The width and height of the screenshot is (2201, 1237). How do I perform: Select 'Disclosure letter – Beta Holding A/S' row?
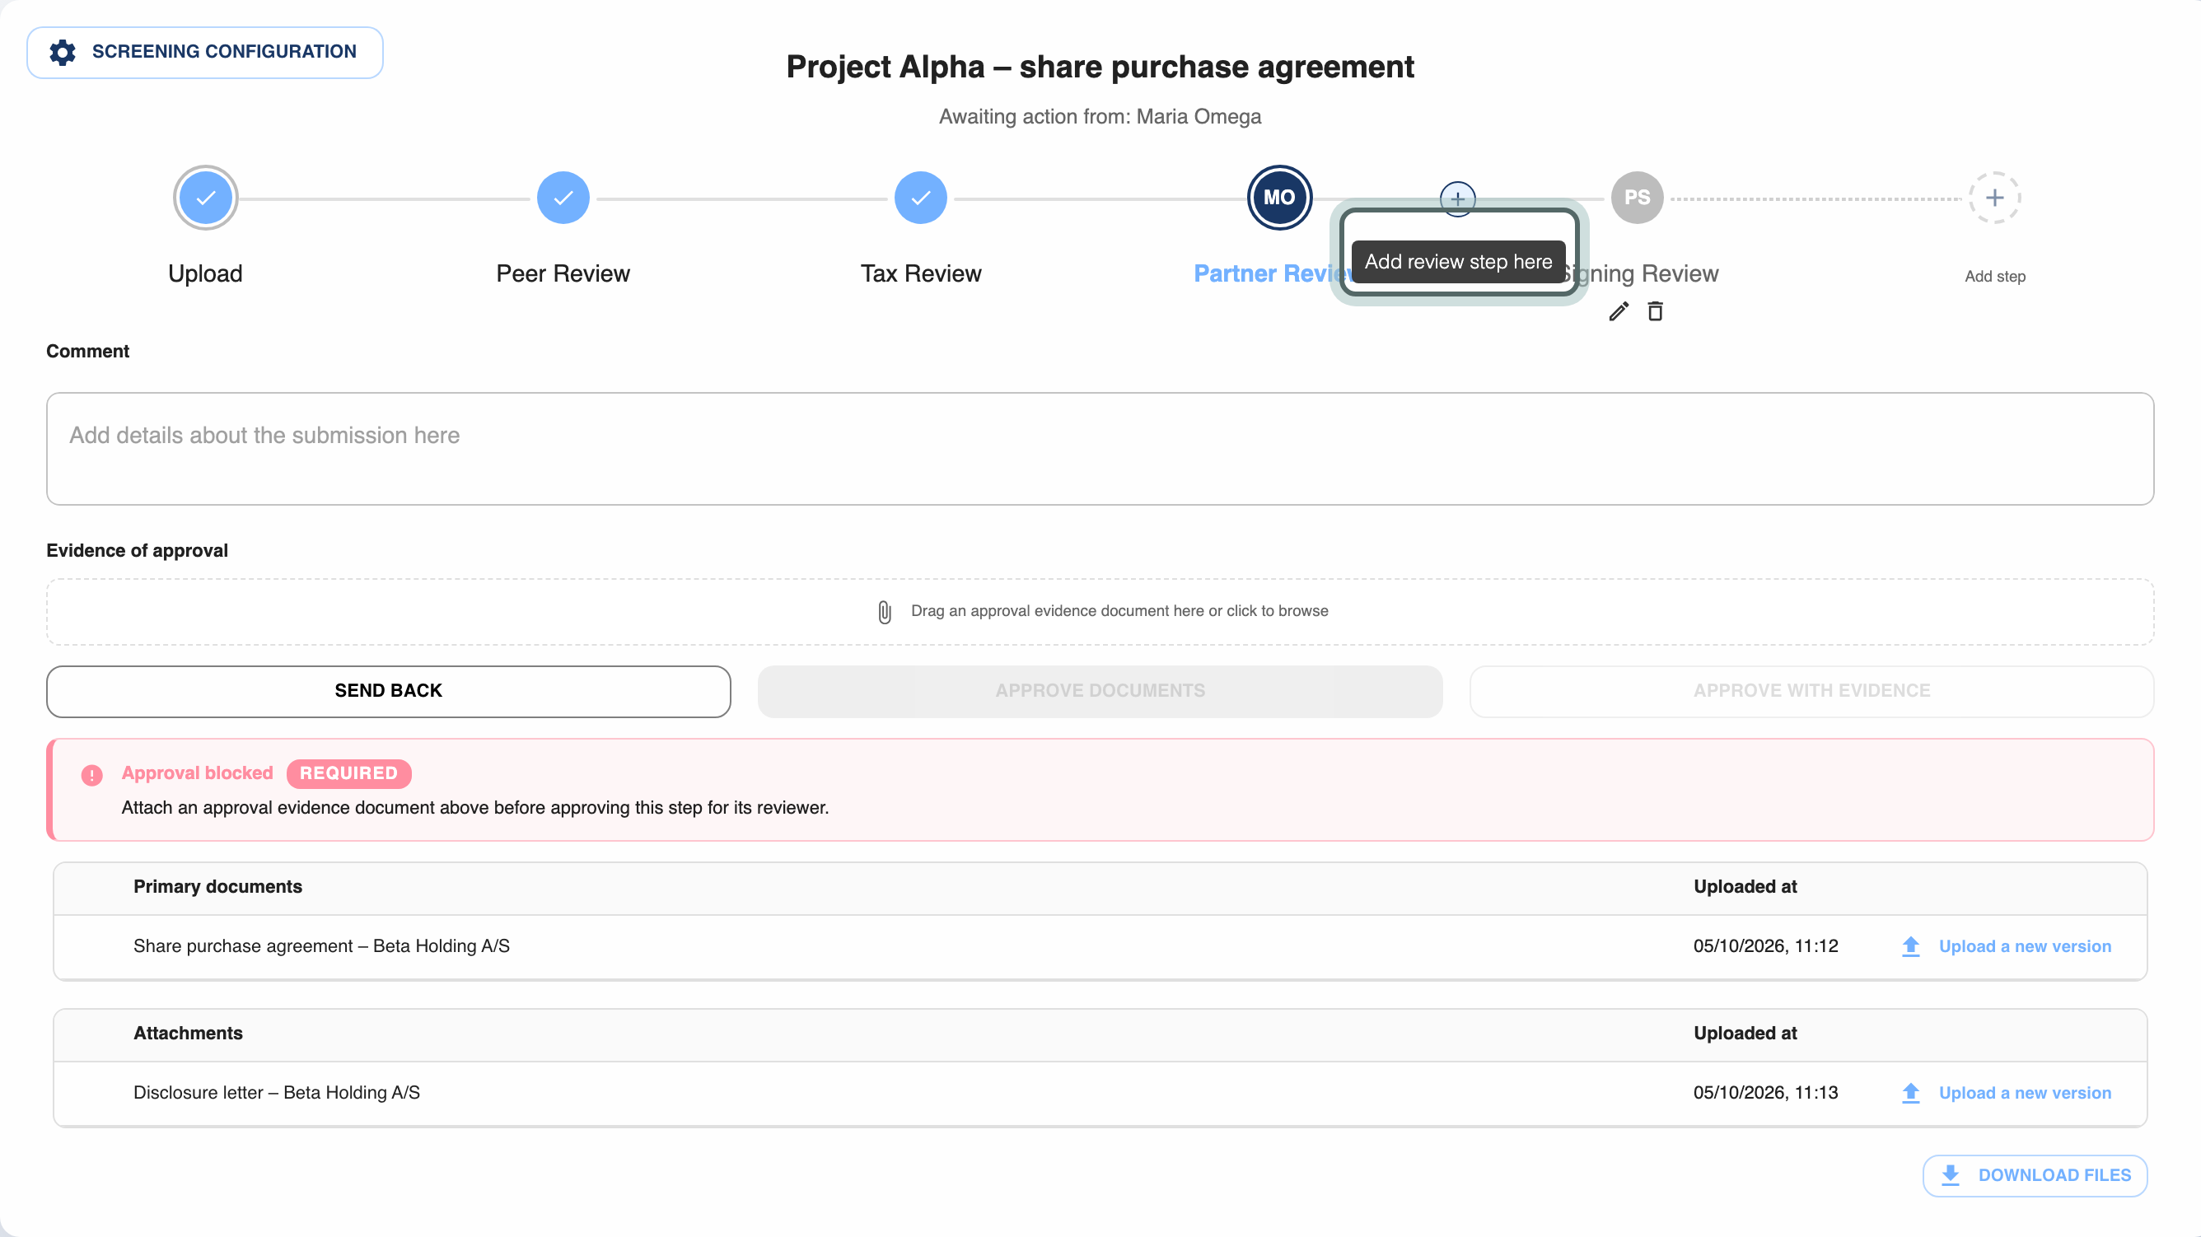point(1100,1094)
